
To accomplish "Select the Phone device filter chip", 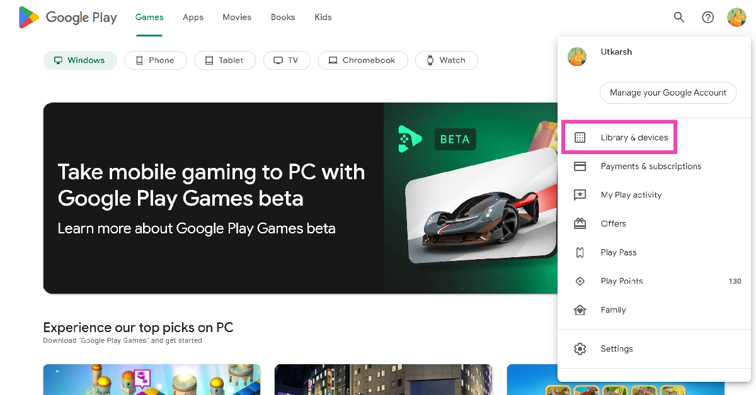I will [x=156, y=60].
